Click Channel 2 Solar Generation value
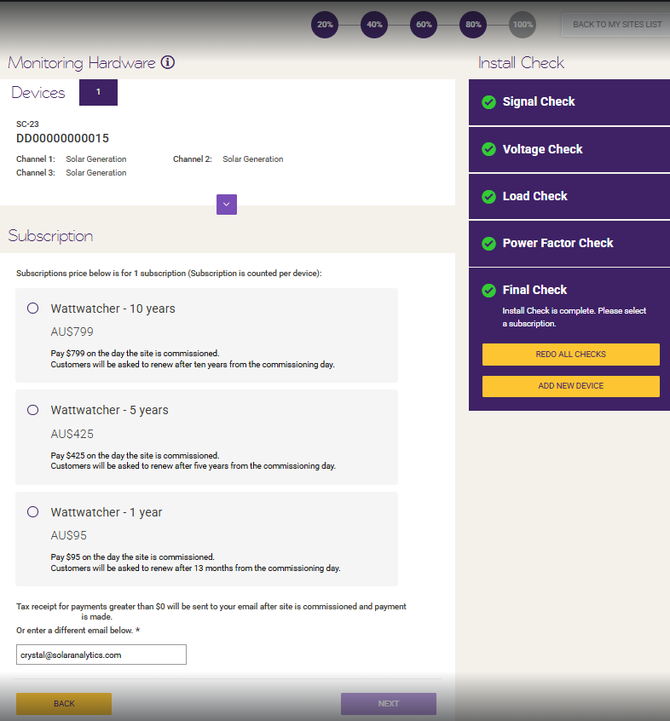Screen dimensions: 670x721 [253, 159]
